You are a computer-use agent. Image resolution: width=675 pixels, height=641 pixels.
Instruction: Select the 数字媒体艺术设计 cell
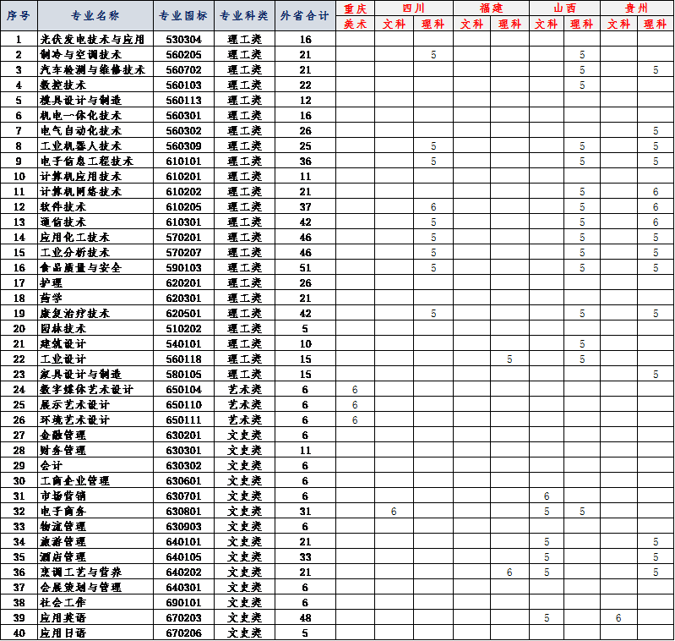(95, 390)
